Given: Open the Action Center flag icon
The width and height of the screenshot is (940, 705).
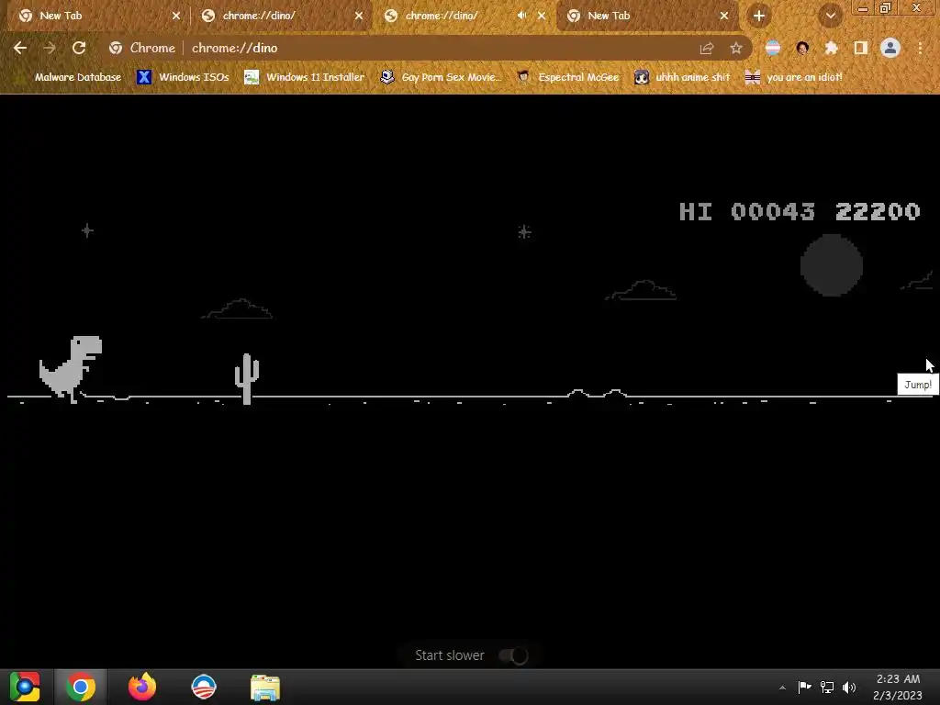Looking at the screenshot, I should click(804, 687).
